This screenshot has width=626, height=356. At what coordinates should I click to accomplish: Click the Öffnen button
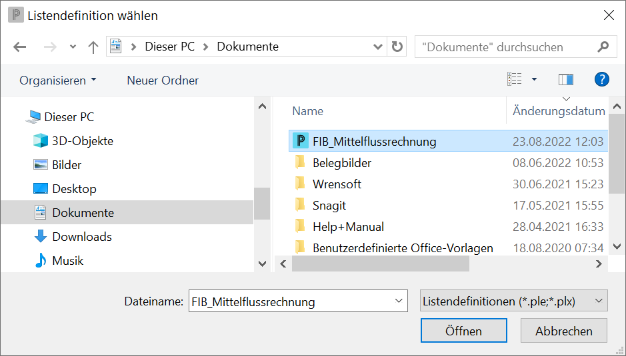[x=464, y=331]
